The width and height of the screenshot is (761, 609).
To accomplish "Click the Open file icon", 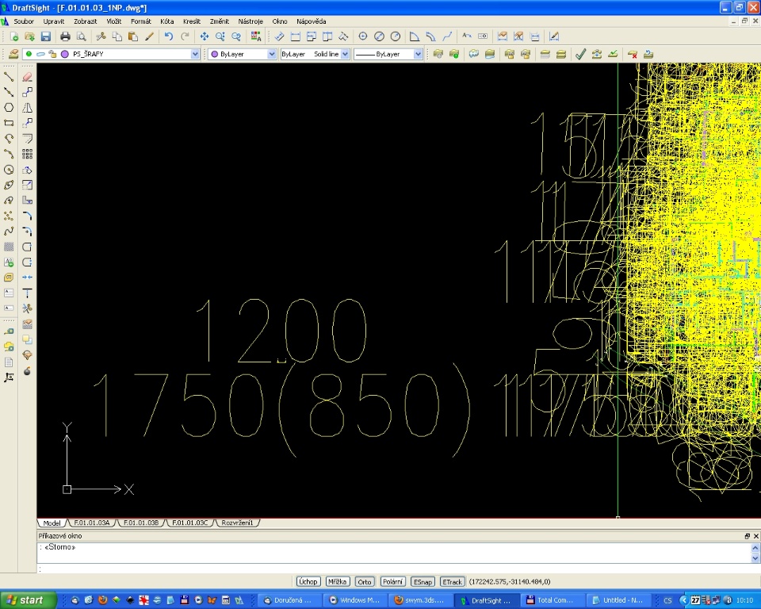I will click(x=29, y=36).
